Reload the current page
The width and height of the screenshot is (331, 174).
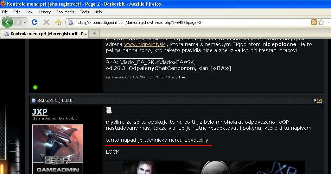click(x=34, y=22)
